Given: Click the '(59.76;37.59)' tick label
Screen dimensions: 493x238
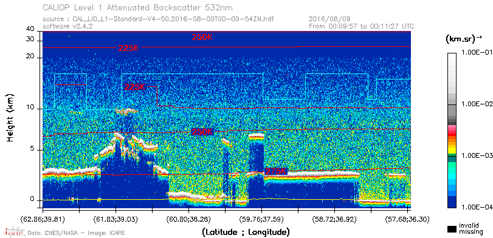Looking at the screenshot, I should pyautogui.click(x=261, y=219).
